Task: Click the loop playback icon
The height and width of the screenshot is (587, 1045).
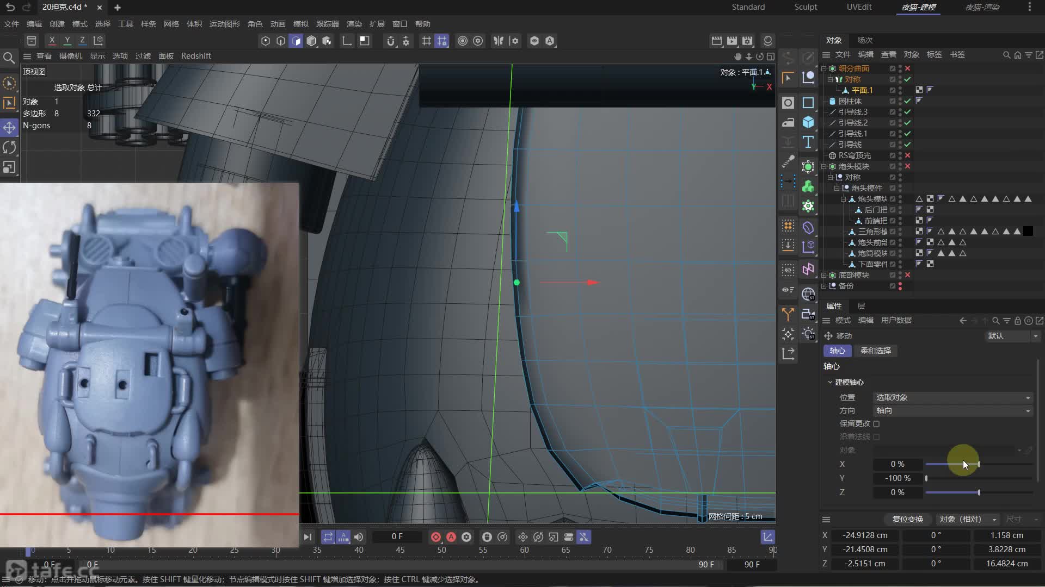Action: (328, 537)
